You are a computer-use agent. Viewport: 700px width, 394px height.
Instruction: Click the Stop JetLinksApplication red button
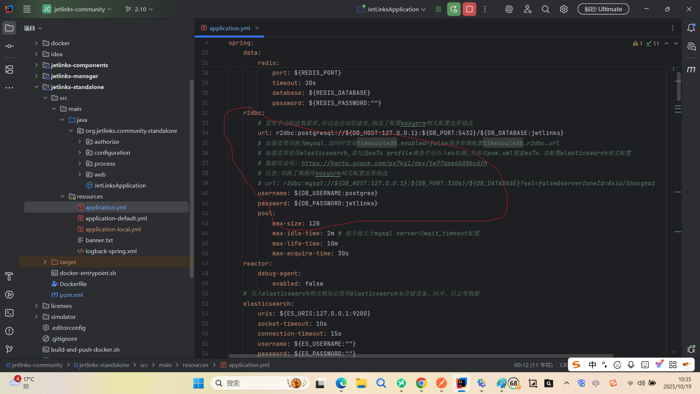[x=469, y=9]
